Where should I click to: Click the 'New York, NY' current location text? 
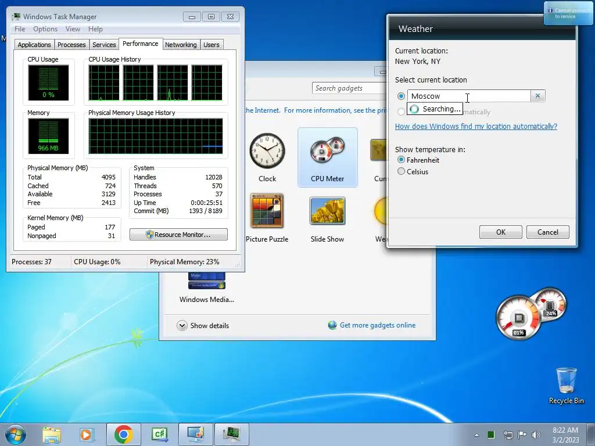pos(417,61)
